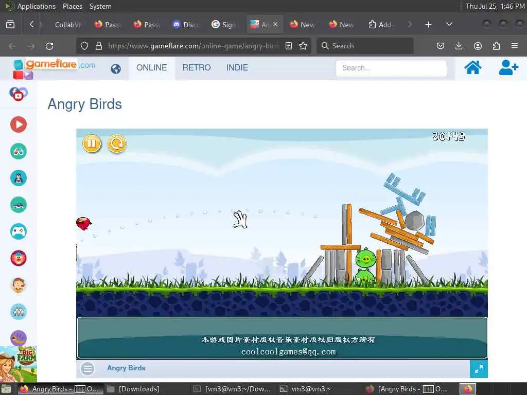The image size is (527, 395).
Task: Open the extensions puzzle icon
Action: point(496,46)
